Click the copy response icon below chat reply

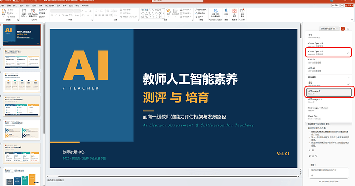(310, 156)
